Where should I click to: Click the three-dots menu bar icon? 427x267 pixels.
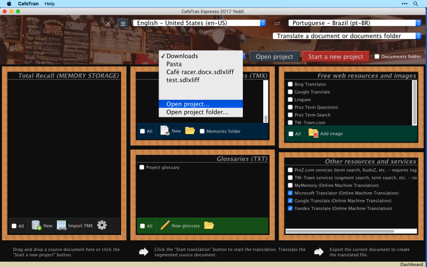tap(405, 4)
